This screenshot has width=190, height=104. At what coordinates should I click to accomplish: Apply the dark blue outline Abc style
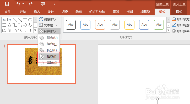point(144,25)
